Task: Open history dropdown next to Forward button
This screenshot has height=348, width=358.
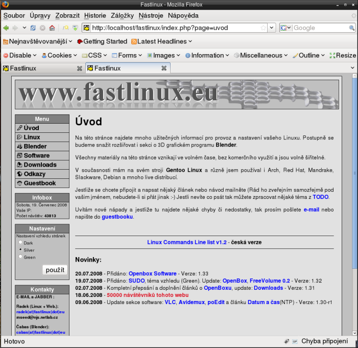Action: (24, 28)
